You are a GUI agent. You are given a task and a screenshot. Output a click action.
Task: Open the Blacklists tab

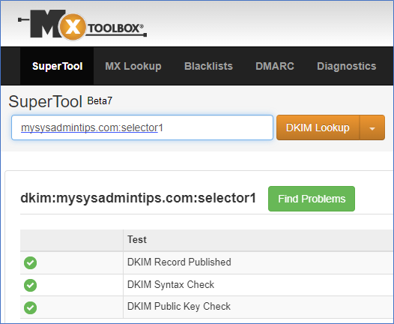point(208,66)
